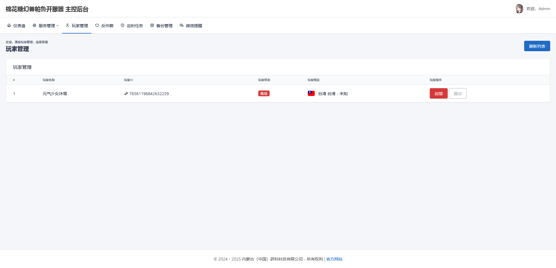This screenshot has height=268, width=556.
Task: Click the 刷新列表 button
Action: [x=537, y=46]
